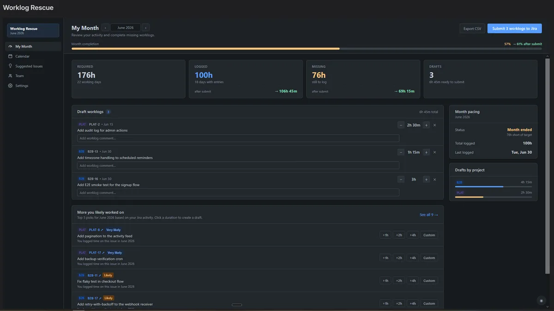Screen dimensions: 554x311
Task: Open B2B-11 external link icon
Action: tap(100, 275)
